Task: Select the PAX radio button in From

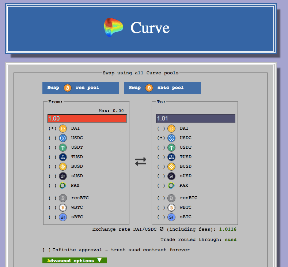Action: (52, 186)
